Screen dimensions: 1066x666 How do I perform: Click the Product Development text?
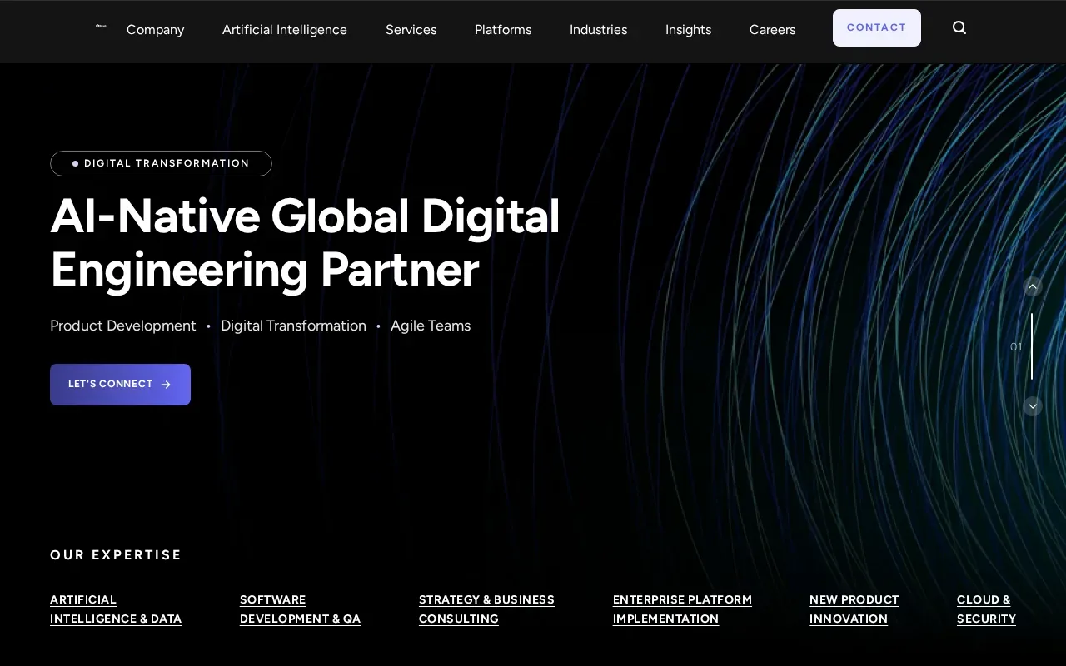coord(123,326)
